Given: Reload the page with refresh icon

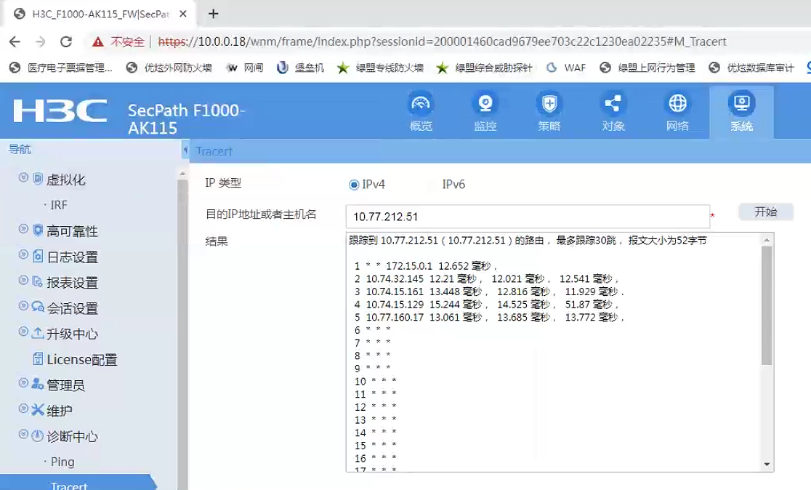Looking at the screenshot, I should [66, 42].
